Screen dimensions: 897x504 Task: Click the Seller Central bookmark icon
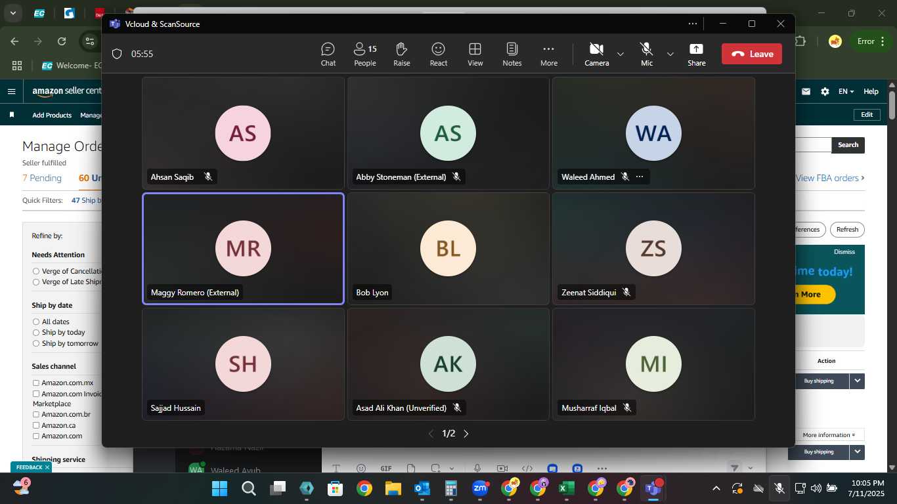11,115
